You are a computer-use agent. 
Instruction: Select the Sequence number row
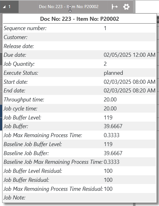79,28
